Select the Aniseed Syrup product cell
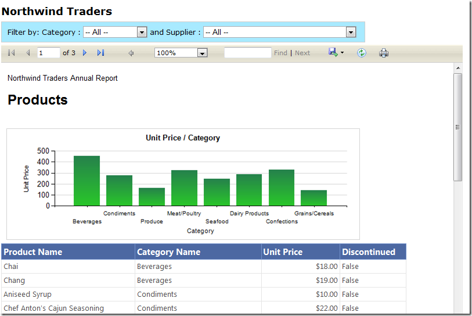This screenshot has width=472, height=316. click(68, 295)
